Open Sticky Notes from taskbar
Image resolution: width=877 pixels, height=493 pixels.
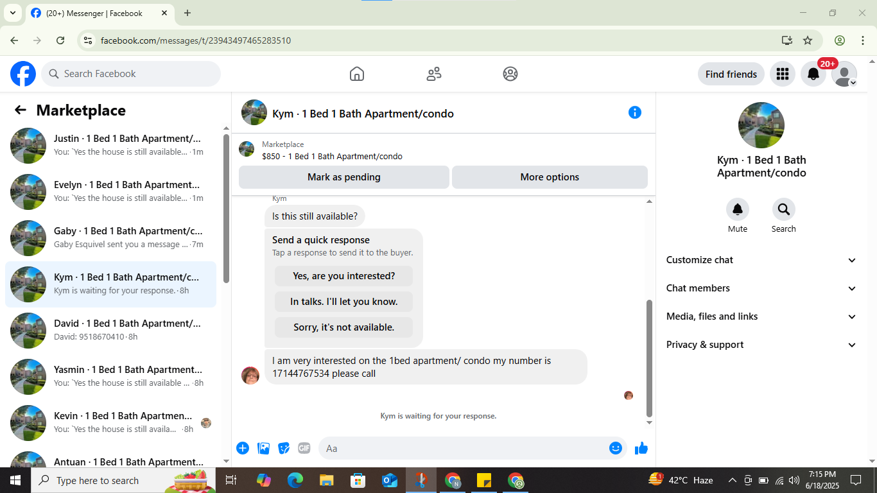[484, 480]
